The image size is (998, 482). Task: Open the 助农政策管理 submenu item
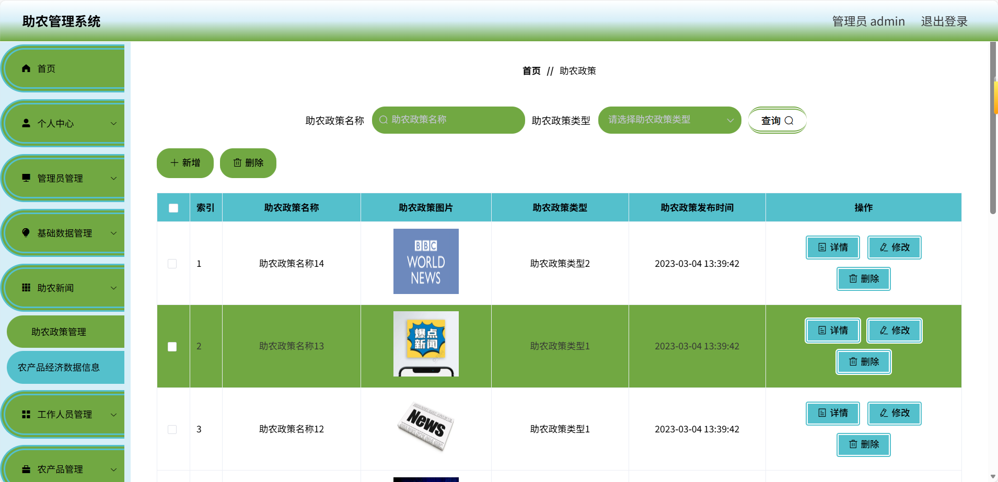point(66,332)
